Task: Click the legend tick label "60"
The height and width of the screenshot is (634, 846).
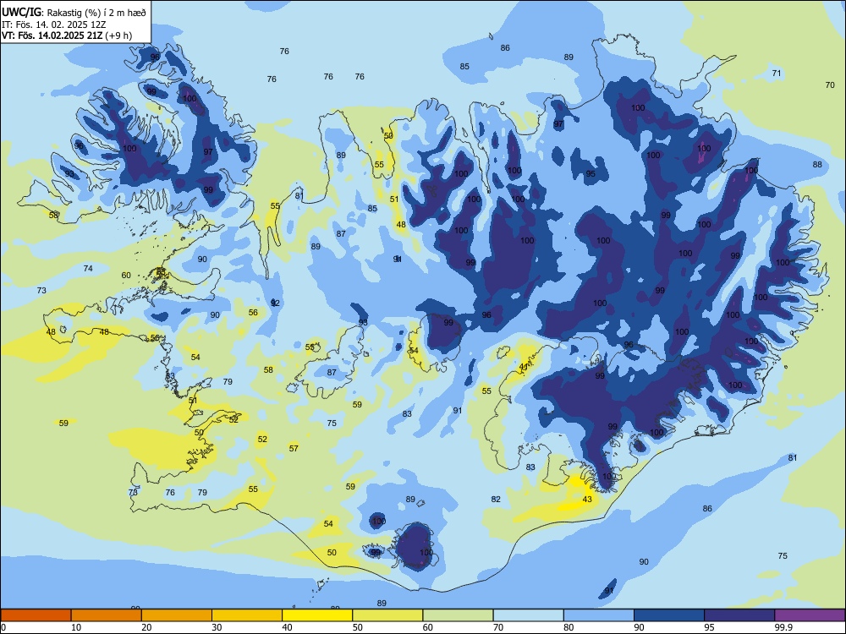Action: coord(428,627)
